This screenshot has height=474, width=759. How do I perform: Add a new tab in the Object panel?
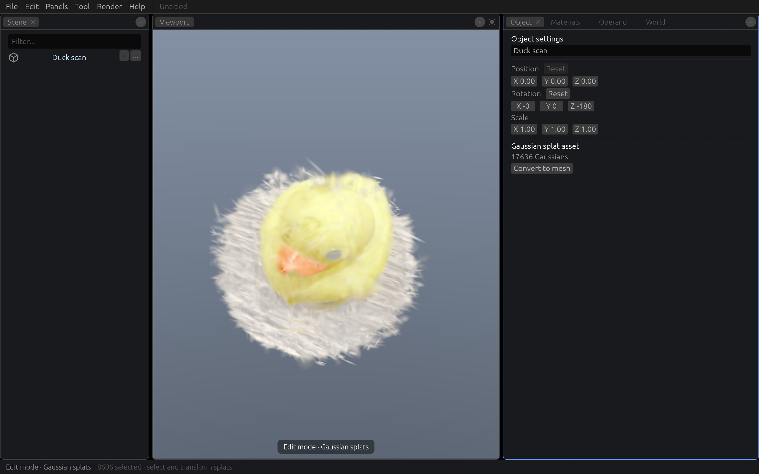pyautogui.click(x=750, y=22)
